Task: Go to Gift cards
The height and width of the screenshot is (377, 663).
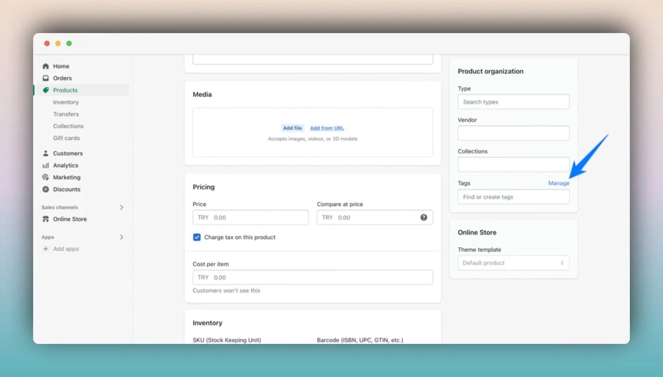Action: pyautogui.click(x=66, y=138)
